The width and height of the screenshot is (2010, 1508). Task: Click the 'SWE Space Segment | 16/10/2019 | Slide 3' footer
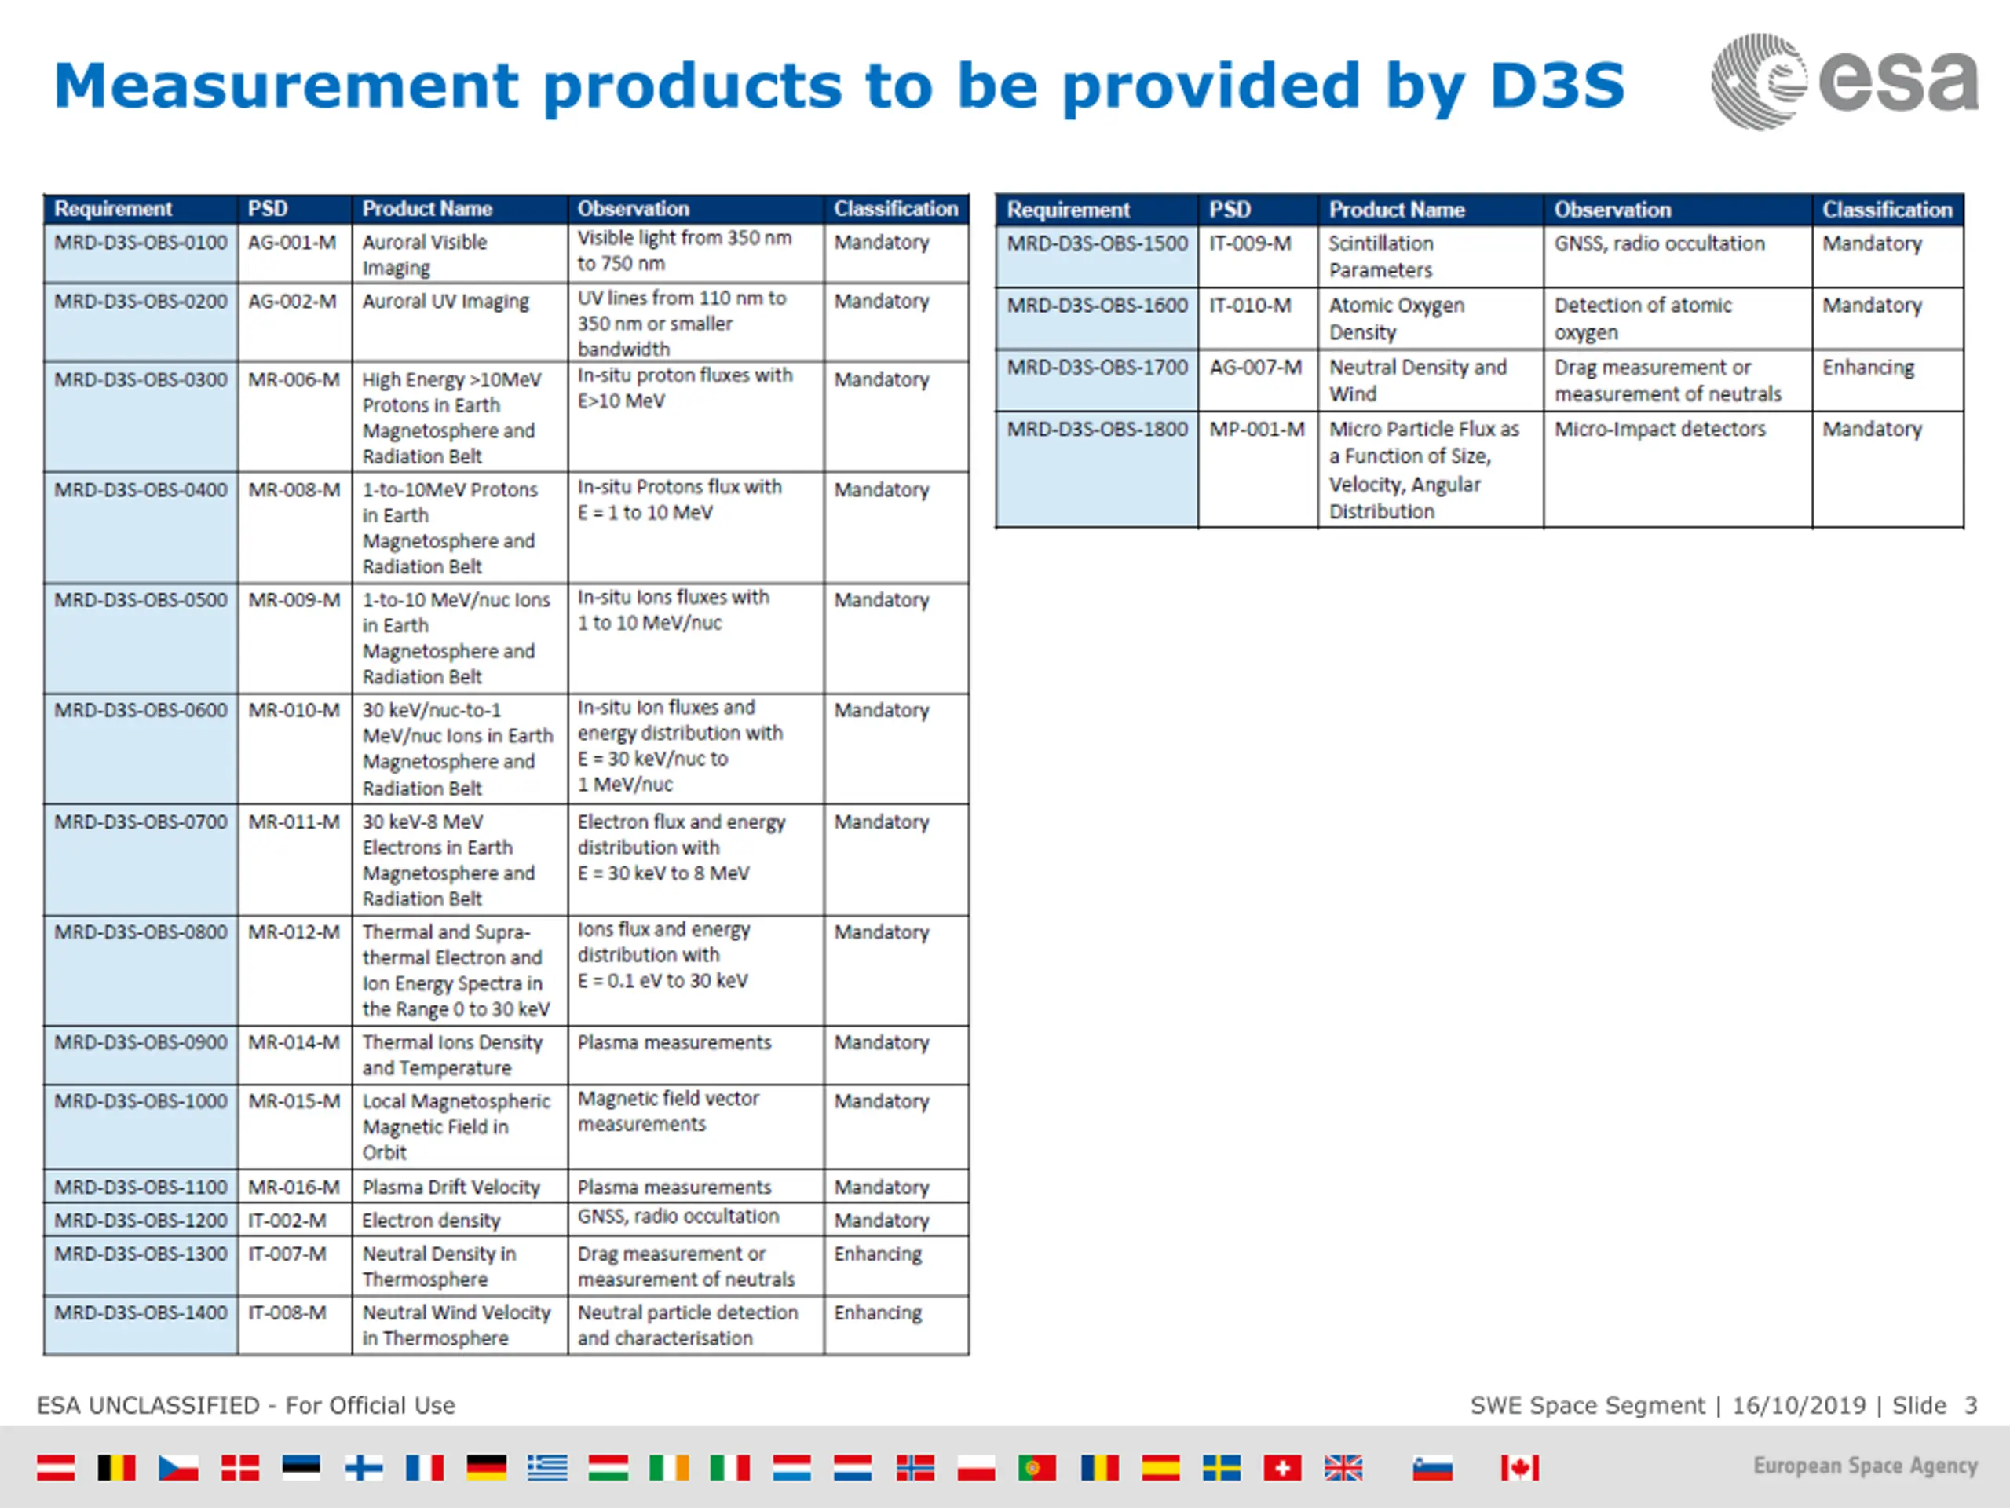[x=1723, y=1405]
